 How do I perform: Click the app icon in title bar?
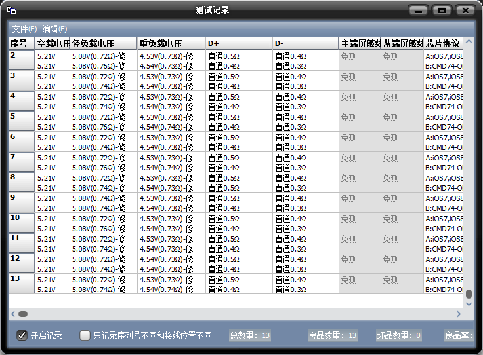[11, 10]
